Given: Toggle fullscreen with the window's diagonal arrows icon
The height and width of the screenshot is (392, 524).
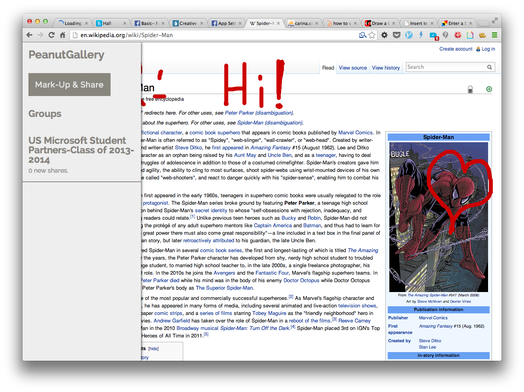Looking at the screenshot, I should (x=494, y=21).
